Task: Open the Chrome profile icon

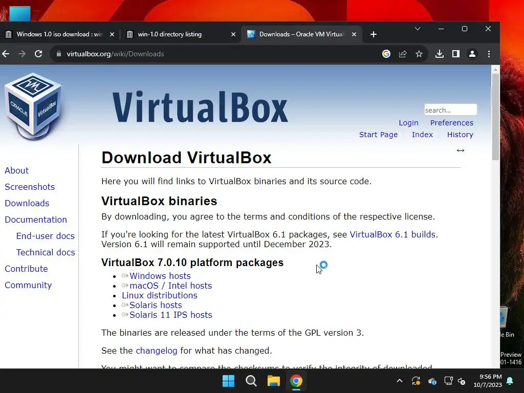Action: click(472, 54)
